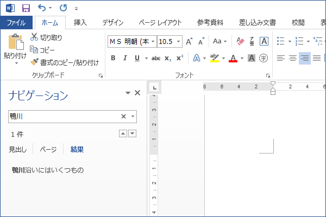Open the 校閲 tab
326x217 pixels.
[298, 22]
